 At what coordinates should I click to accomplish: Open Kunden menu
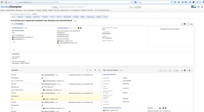tap(3, 10)
